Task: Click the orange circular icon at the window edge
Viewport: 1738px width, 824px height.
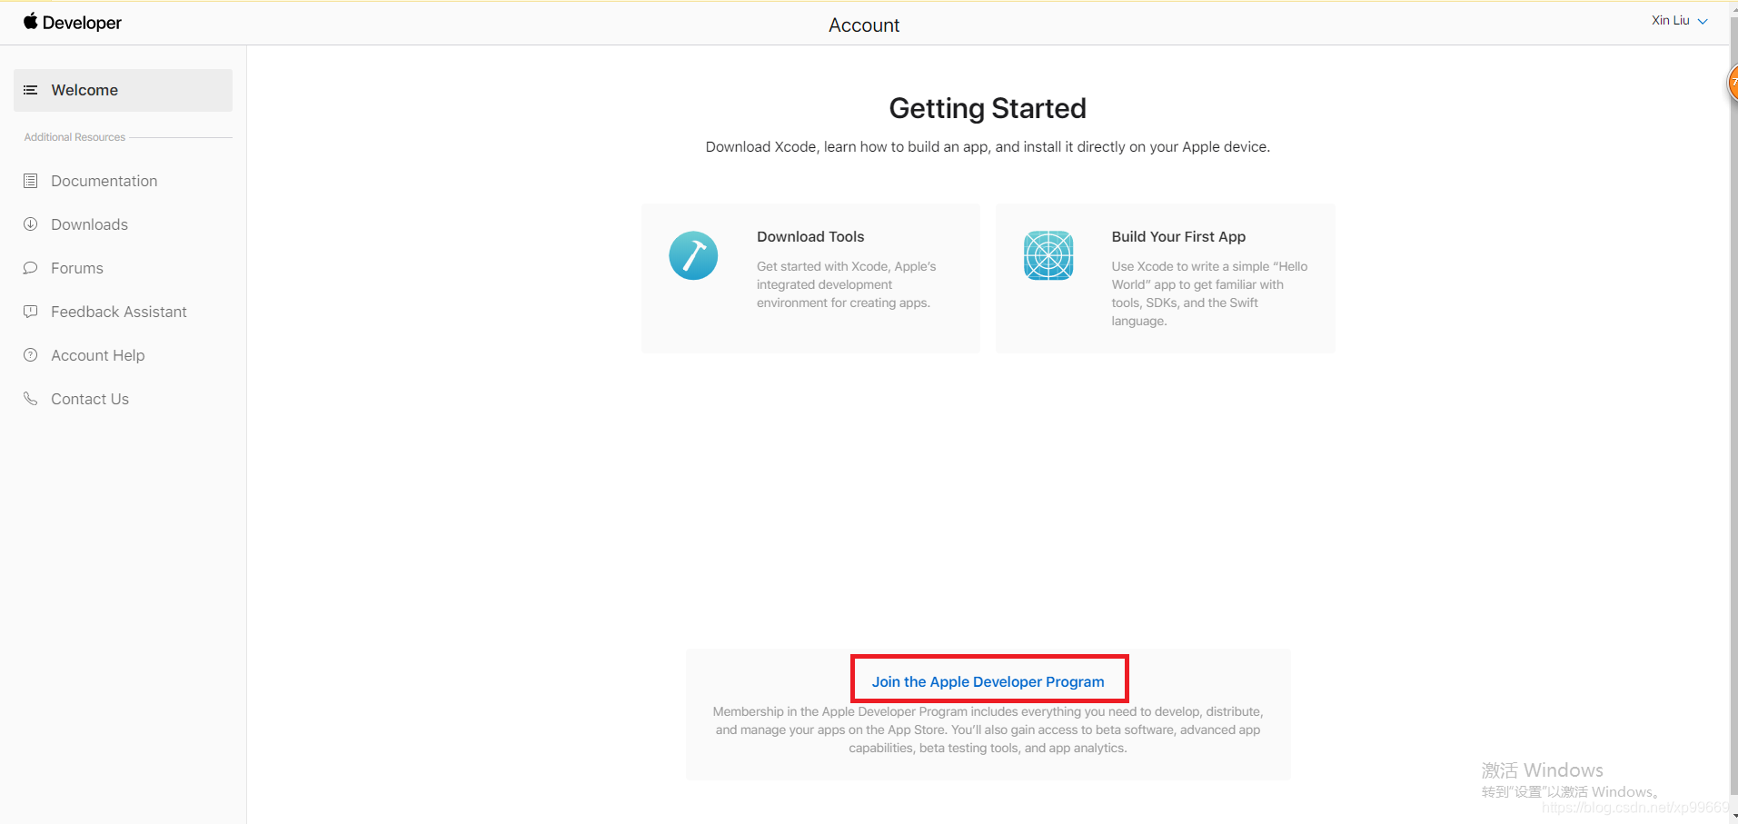Action: tap(1733, 83)
